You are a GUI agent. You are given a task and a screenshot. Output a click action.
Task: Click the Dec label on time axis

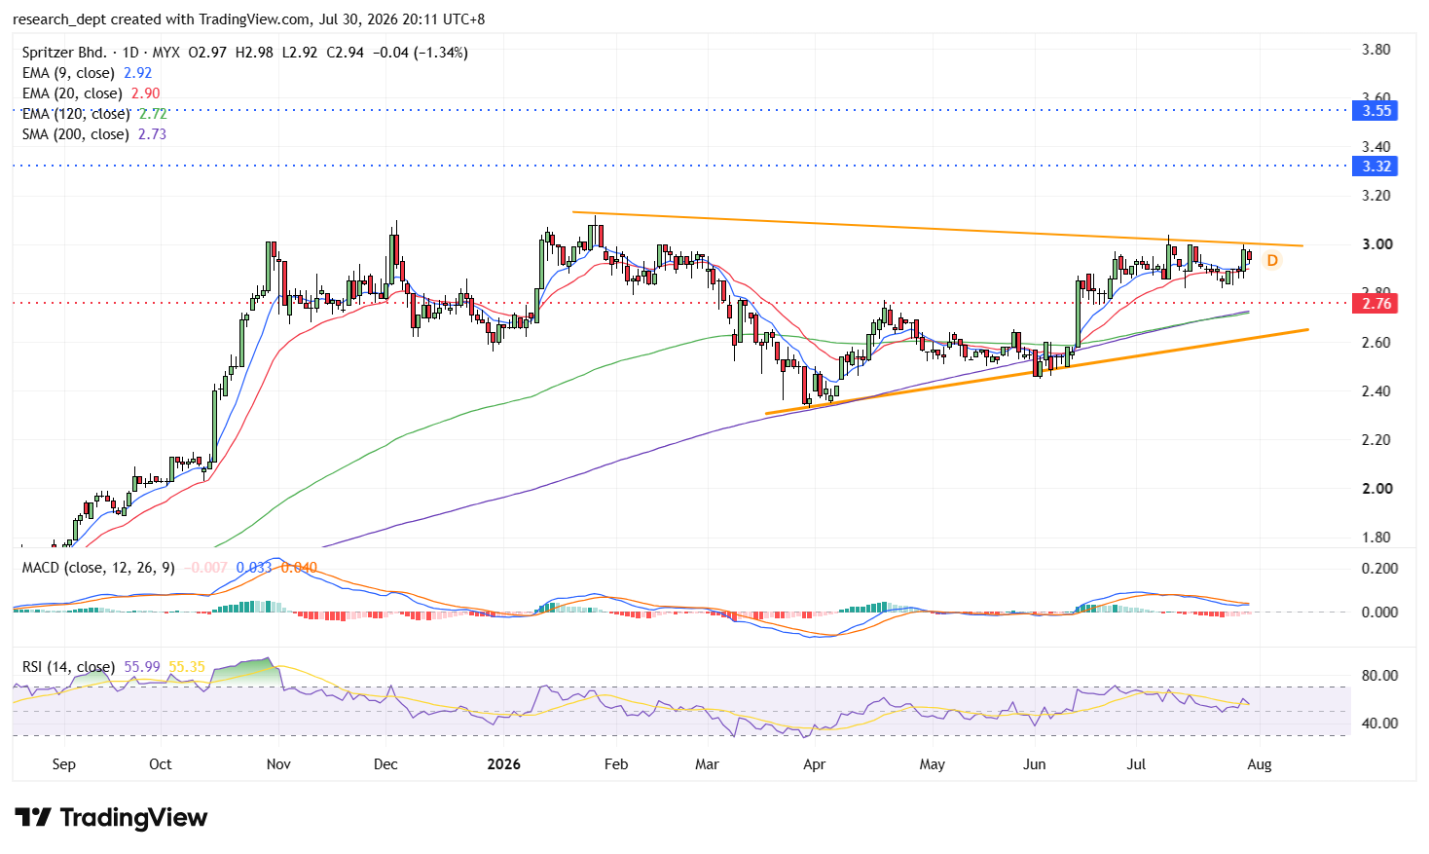click(385, 764)
